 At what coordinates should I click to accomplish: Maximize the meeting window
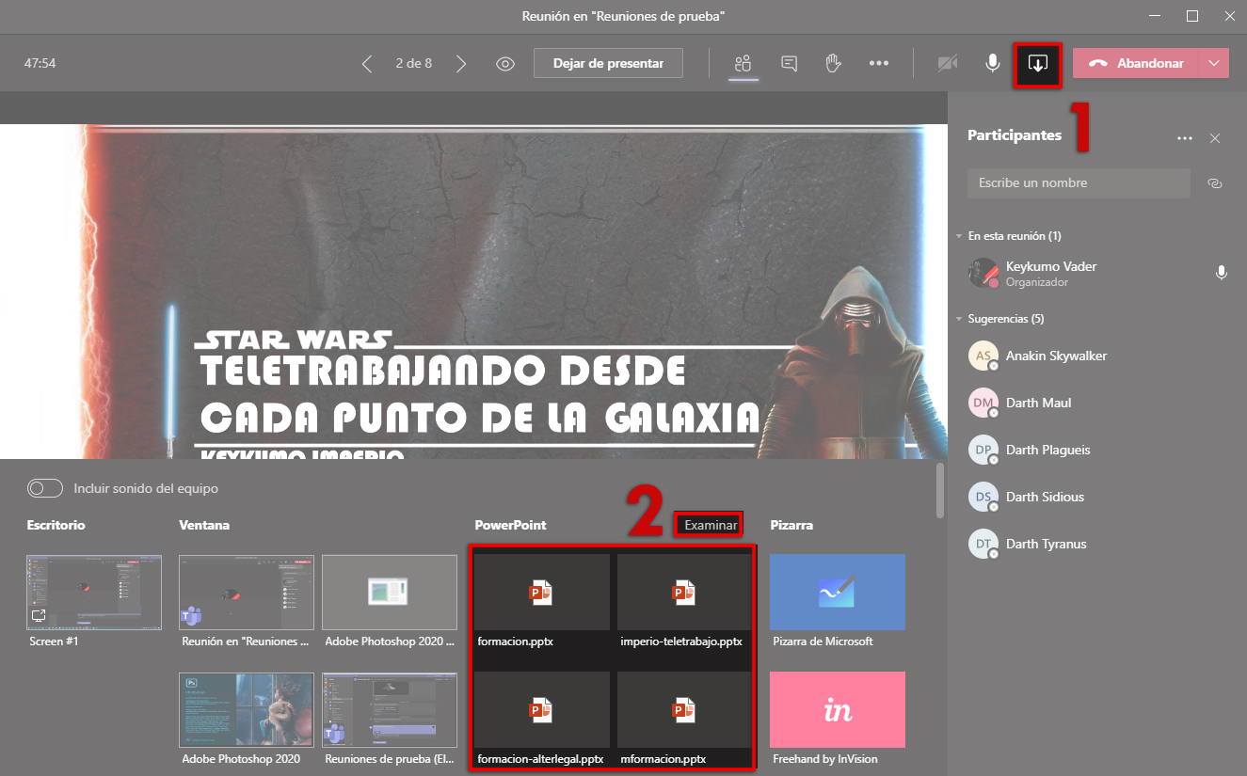[1192, 16]
